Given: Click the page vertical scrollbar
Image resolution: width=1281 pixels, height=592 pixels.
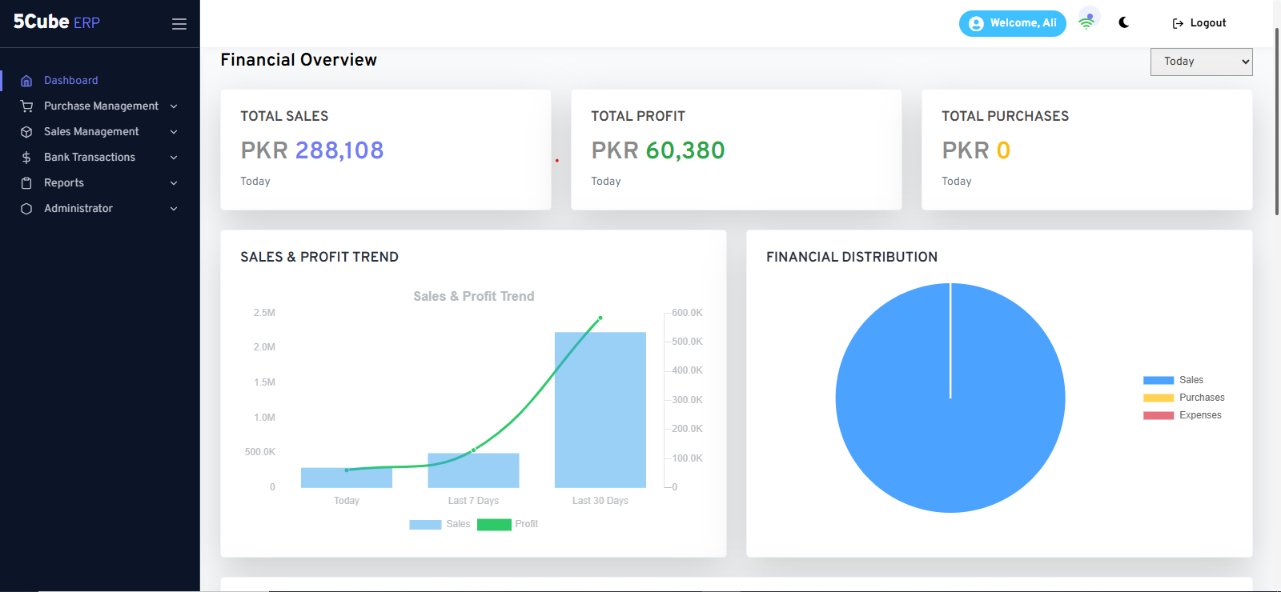Looking at the screenshot, I should click(1276, 120).
